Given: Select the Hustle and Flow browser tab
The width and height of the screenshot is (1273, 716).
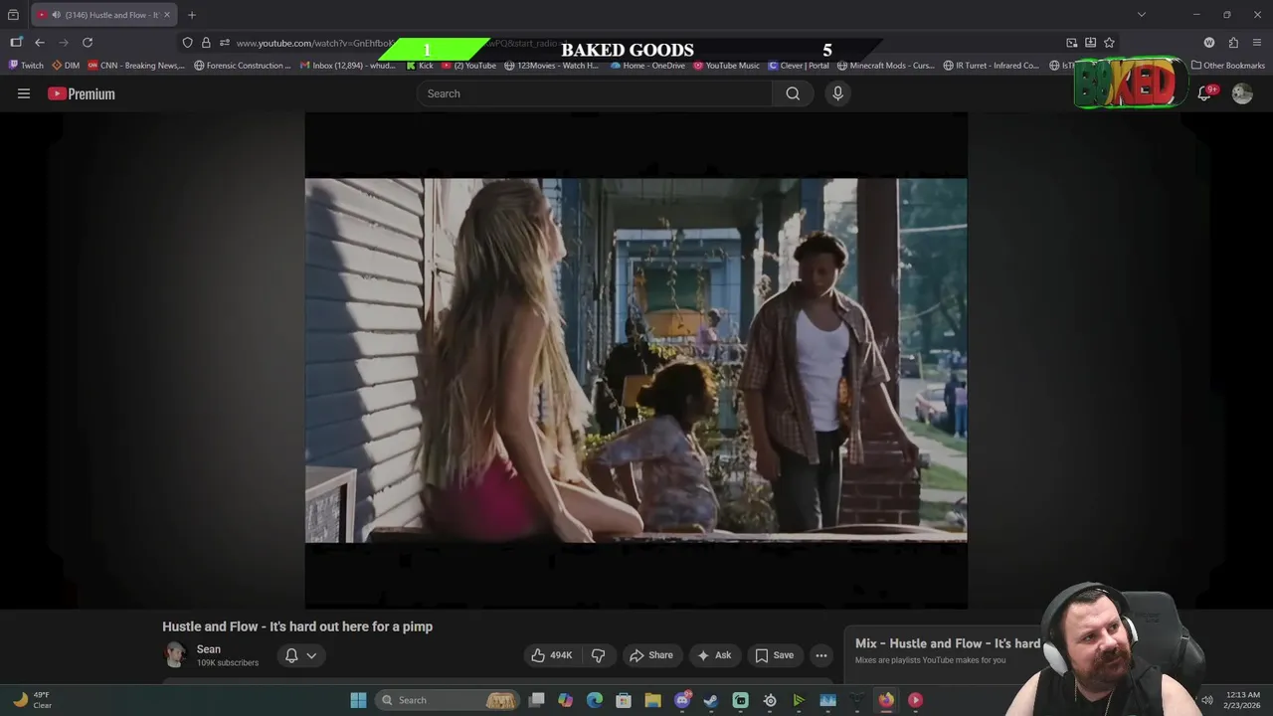Looking at the screenshot, I should 103,15.
